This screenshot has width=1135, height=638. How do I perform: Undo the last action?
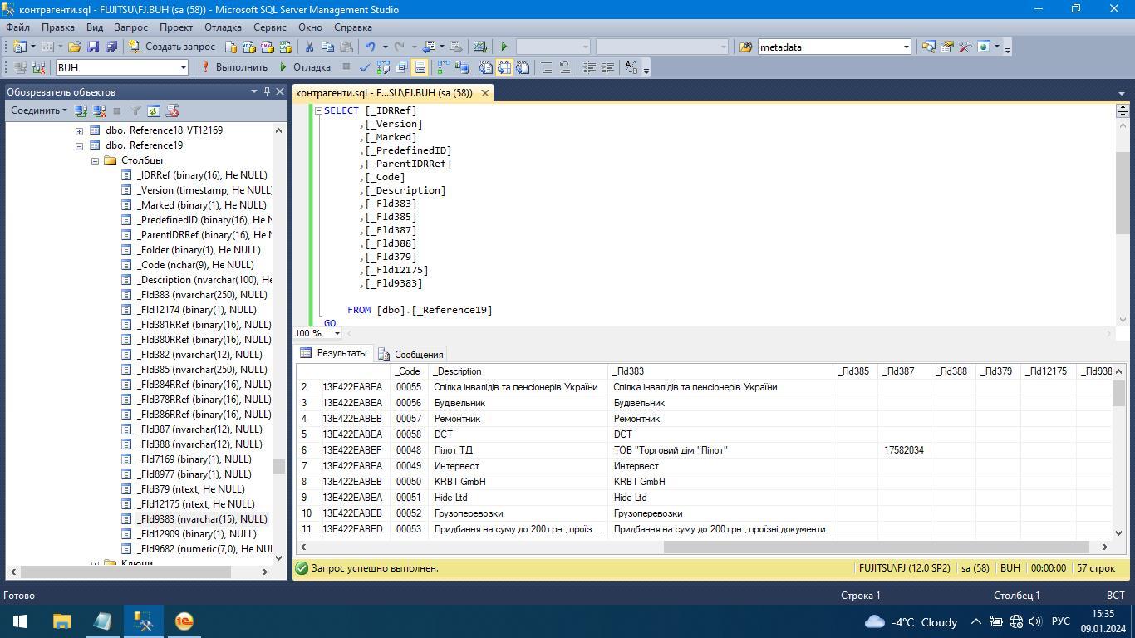371,47
